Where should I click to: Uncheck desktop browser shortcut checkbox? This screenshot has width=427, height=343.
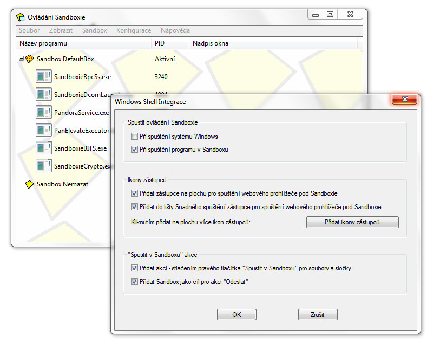134,193
